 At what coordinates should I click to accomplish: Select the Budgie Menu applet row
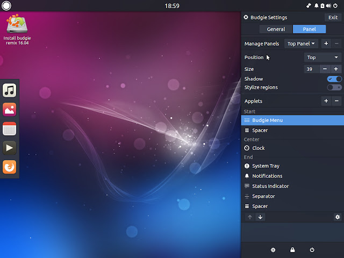pos(292,120)
